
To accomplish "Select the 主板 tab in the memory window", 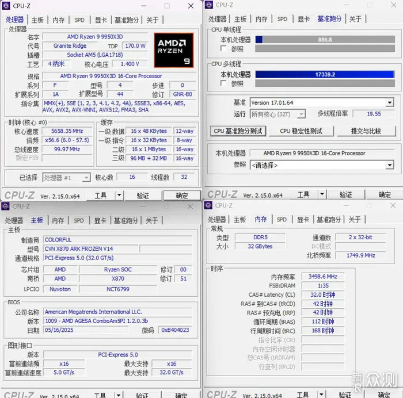I will (239, 220).
